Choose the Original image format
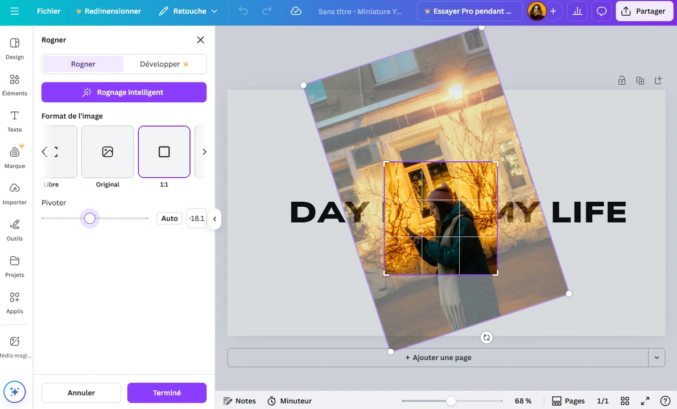Screen dimensions: 677x409 (108, 152)
